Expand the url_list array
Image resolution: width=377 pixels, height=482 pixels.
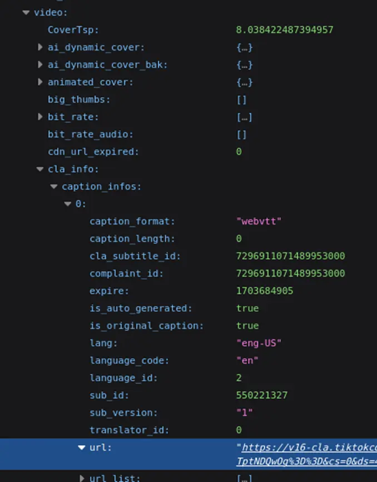pos(81,478)
